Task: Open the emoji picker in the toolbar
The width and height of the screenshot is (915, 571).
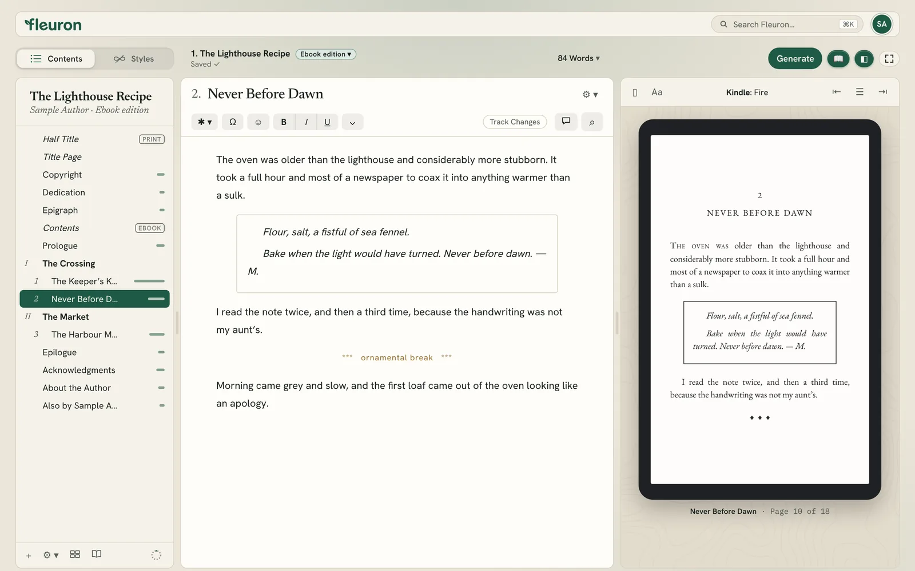Action: point(258,122)
